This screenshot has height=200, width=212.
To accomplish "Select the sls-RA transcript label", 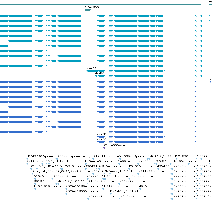I will pos(99,73).
